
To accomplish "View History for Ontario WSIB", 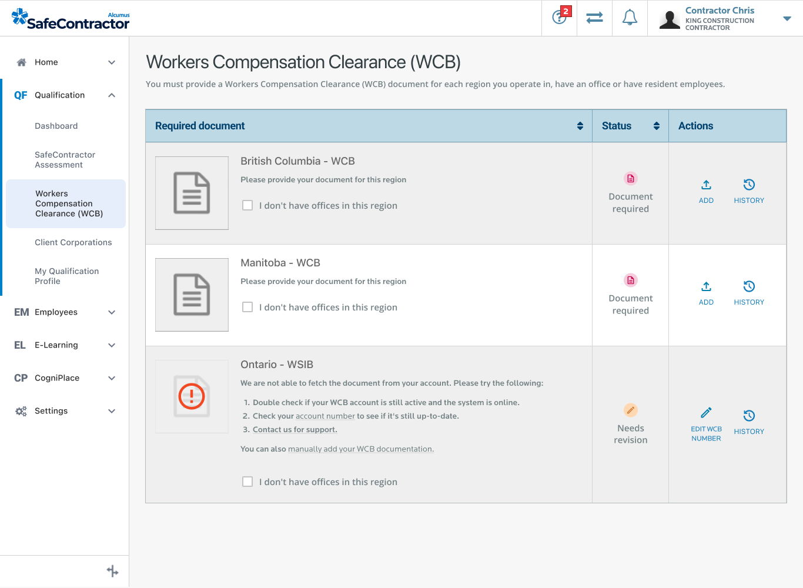I will [x=749, y=423].
